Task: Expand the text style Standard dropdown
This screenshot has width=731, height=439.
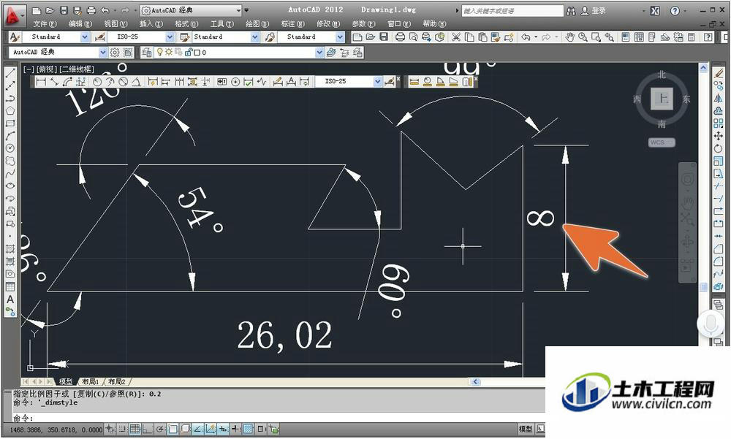Action: (x=84, y=37)
